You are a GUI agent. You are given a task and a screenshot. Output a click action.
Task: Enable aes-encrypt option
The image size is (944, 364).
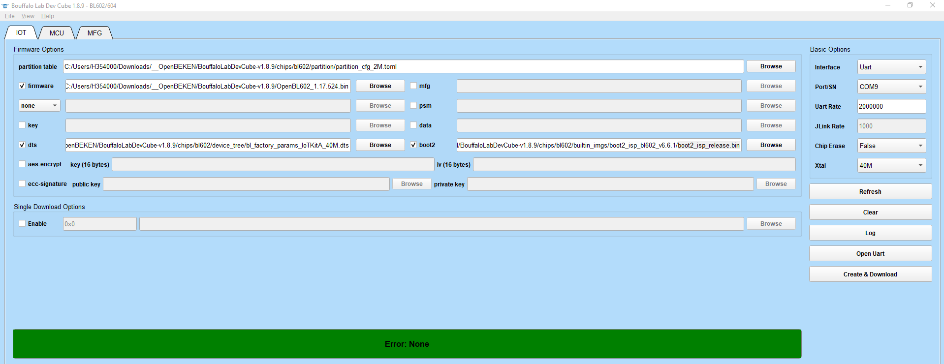point(22,164)
